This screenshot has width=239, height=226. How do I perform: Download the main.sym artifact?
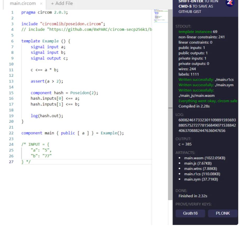pyautogui.click(x=201, y=179)
